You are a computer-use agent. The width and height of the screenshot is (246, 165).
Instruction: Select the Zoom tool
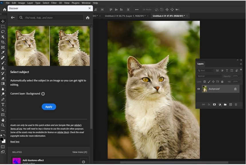click(x=3, y=125)
